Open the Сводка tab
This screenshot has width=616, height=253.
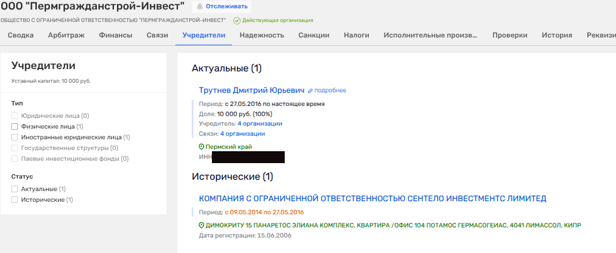click(20, 35)
